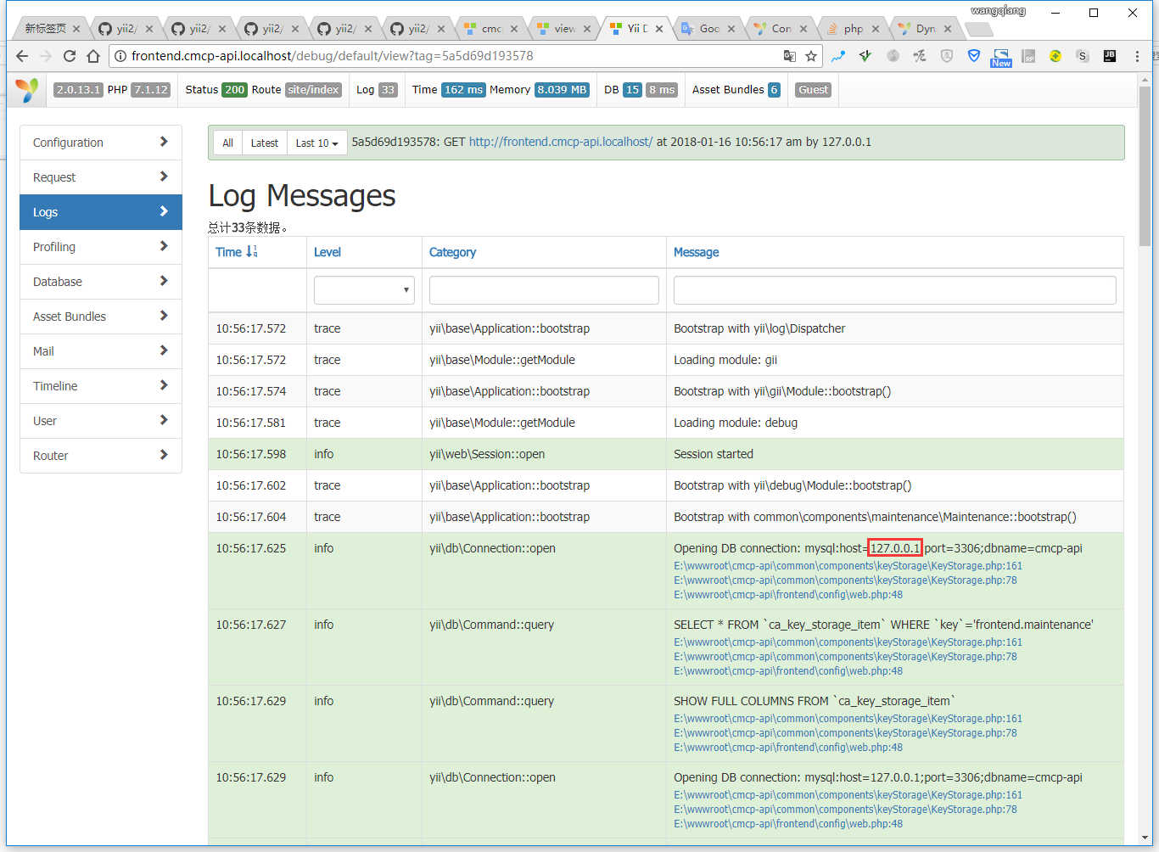This screenshot has height=852, width=1159.
Task: Open the Level filter dropdown
Action: click(364, 290)
